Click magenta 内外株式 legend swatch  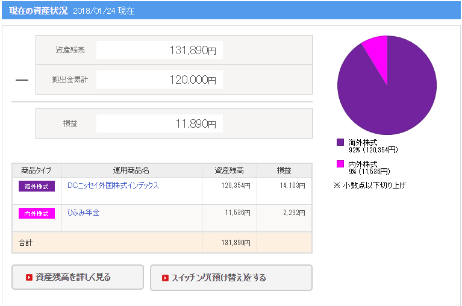click(x=340, y=164)
